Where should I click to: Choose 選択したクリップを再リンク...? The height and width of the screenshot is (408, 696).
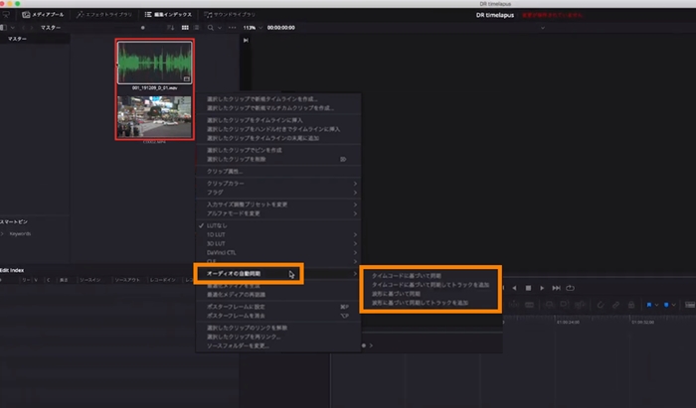(x=278, y=337)
